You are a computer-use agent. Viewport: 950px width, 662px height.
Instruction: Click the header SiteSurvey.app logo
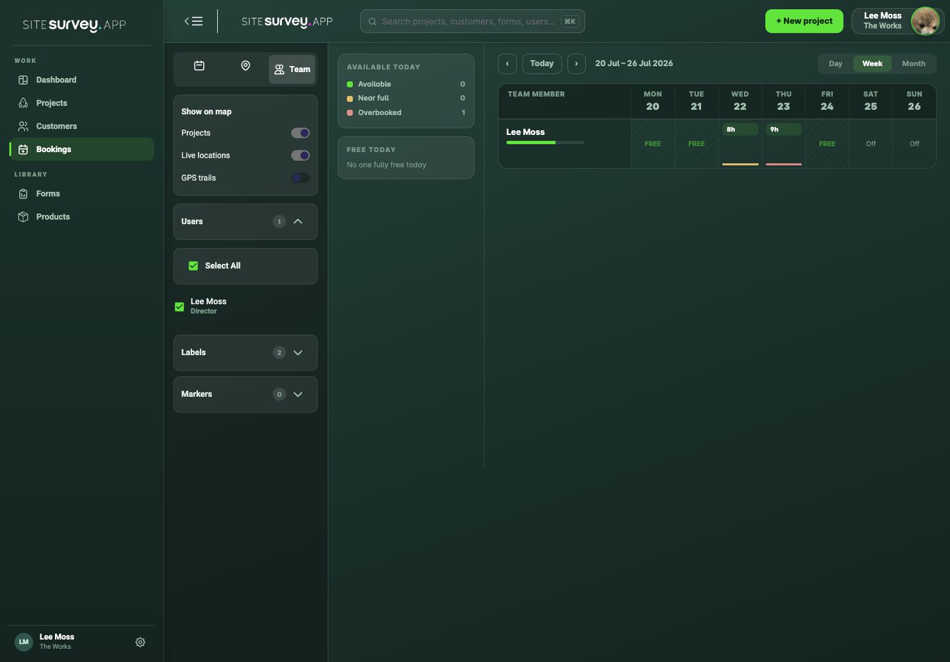coord(287,22)
